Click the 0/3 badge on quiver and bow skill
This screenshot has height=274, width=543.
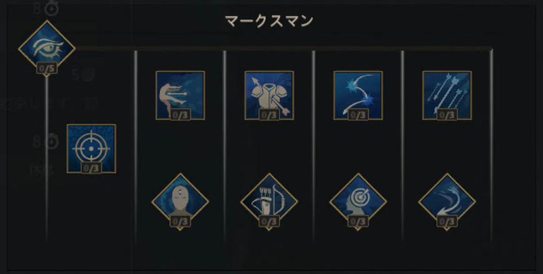269,221
